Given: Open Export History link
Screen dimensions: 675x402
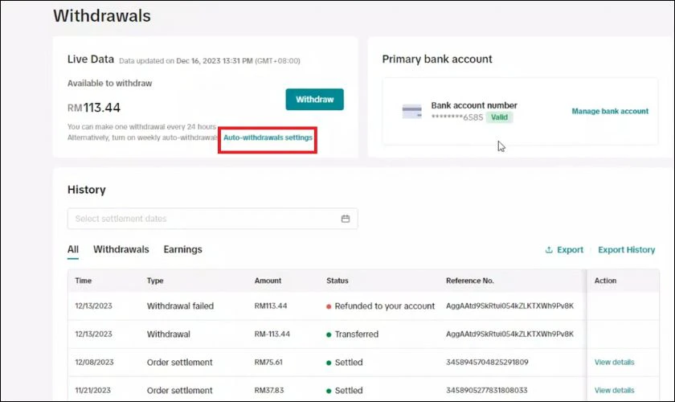Looking at the screenshot, I should tap(626, 250).
